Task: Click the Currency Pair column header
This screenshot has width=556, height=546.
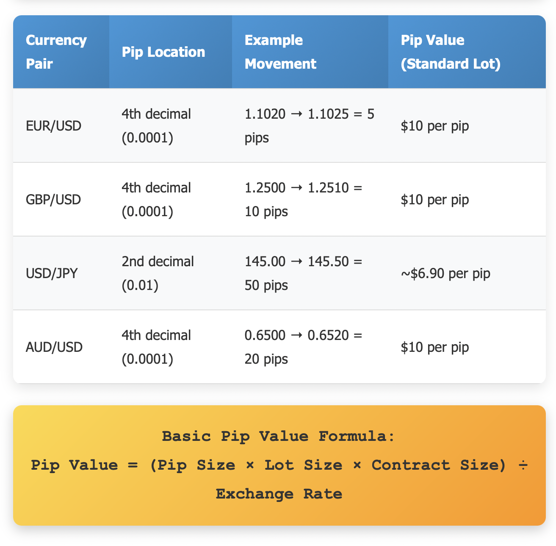Action: pos(61,52)
